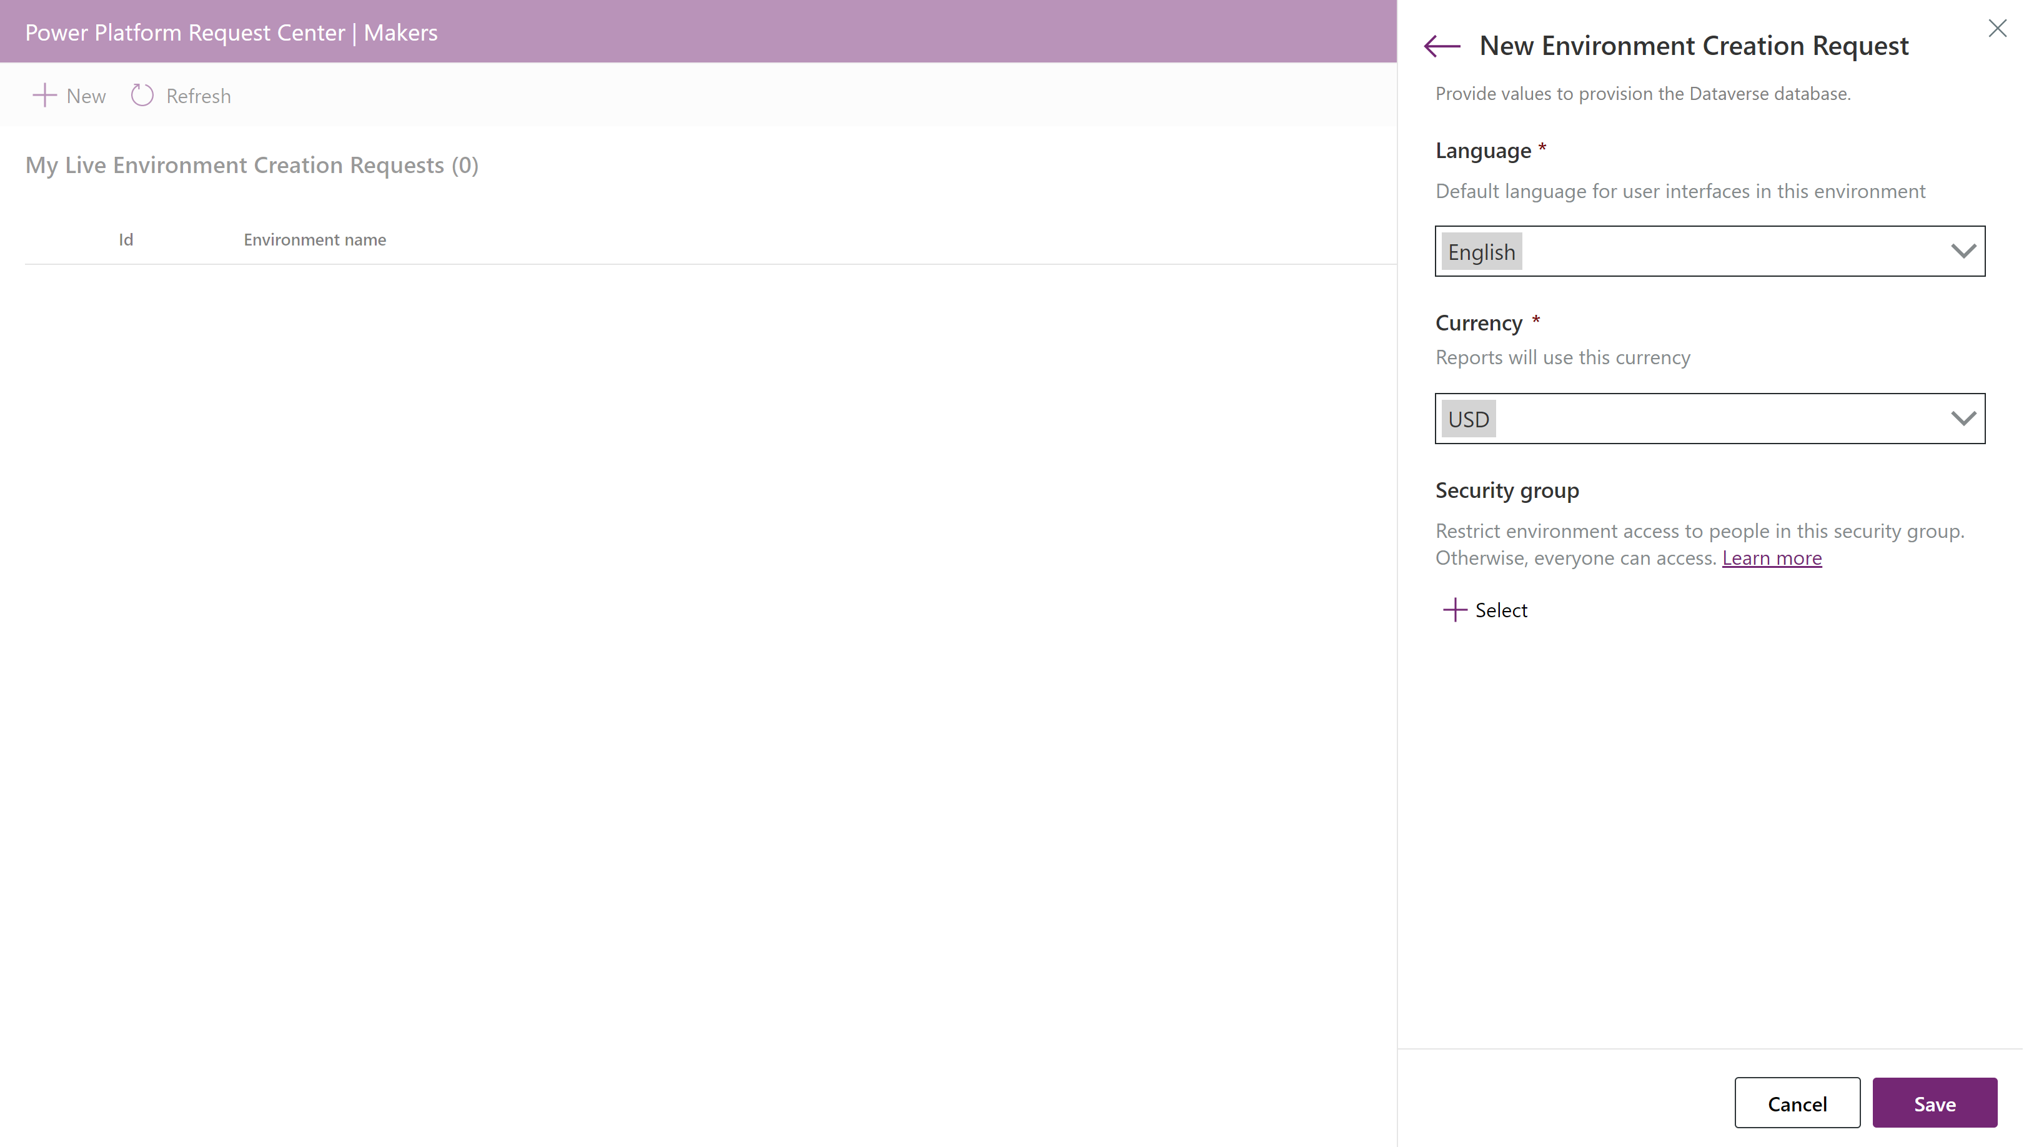The width and height of the screenshot is (2024, 1147).
Task: Click the Power Platform Request Center icon
Action: coord(229,31)
